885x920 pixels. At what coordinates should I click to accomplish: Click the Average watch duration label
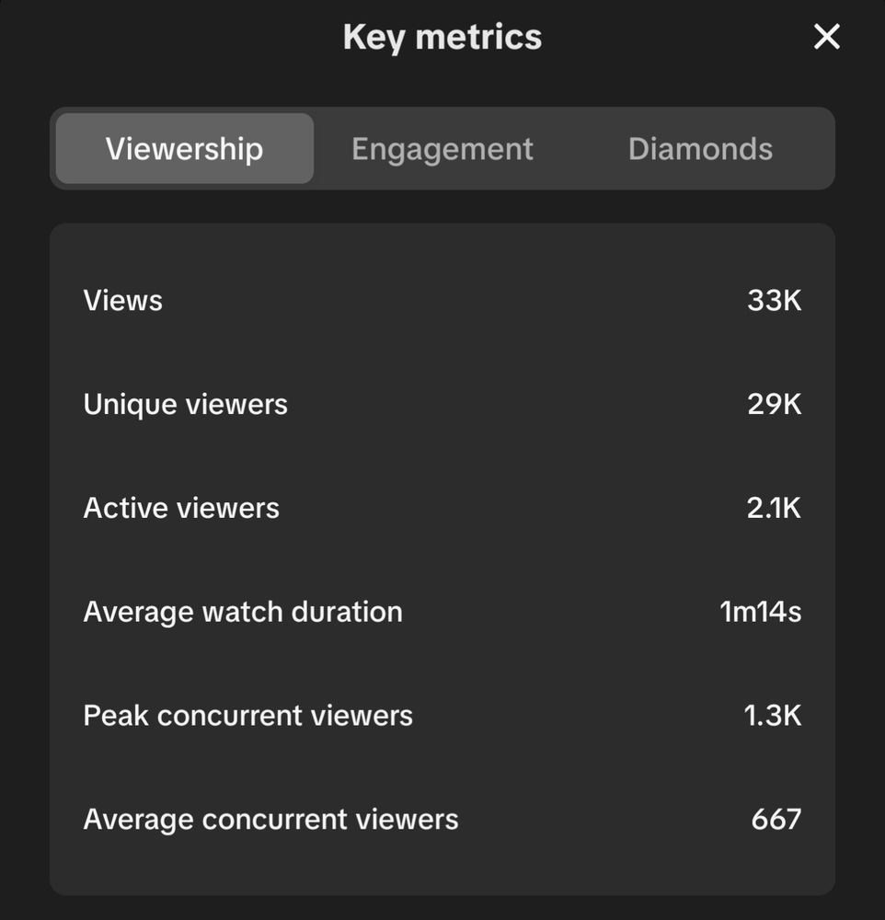click(x=243, y=612)
